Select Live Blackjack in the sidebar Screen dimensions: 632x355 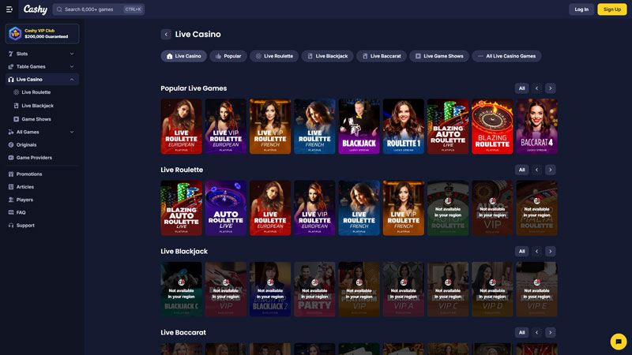(x=37, y=106)
